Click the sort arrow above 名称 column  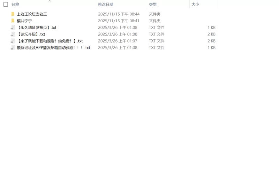tap(50, 1)
